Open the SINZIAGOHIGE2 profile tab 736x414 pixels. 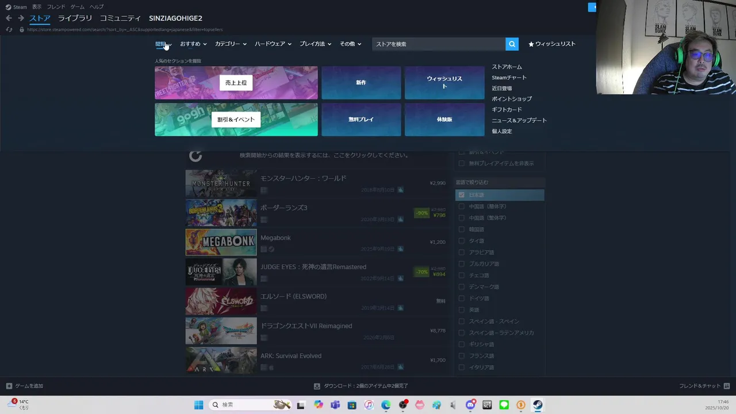coord(175,18)
